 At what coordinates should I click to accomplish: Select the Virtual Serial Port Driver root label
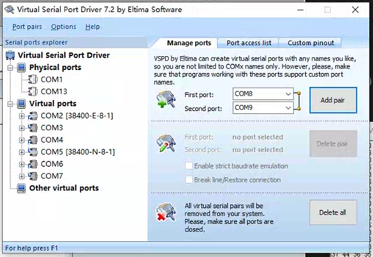pyautogui.click(x=64, y=55)
